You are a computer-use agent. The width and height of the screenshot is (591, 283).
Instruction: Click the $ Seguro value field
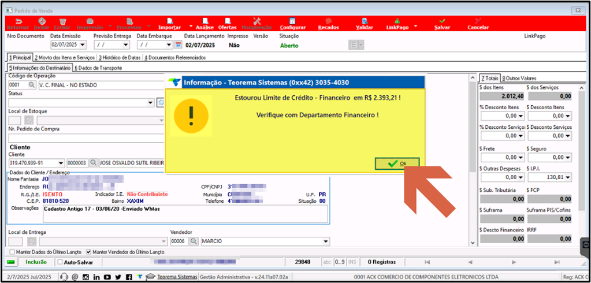coord(548,157)
